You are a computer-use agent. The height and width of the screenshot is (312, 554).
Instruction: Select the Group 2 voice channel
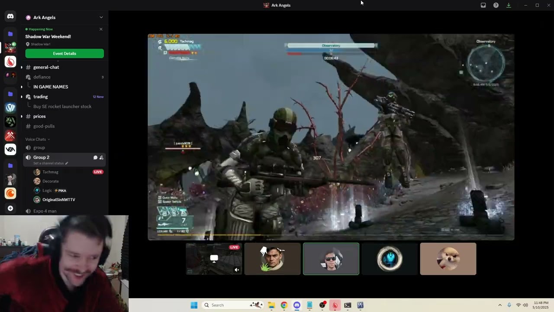click(x=42, y=157)
